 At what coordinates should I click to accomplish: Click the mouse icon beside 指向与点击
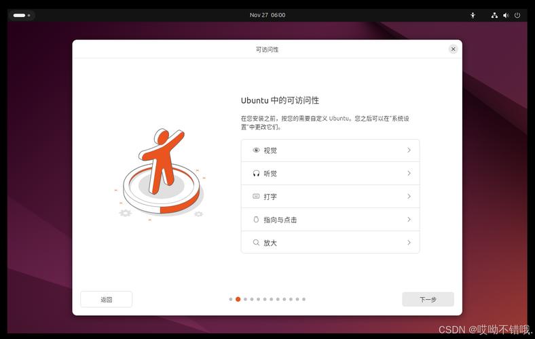pyautogui.click(x=256, y=220)
